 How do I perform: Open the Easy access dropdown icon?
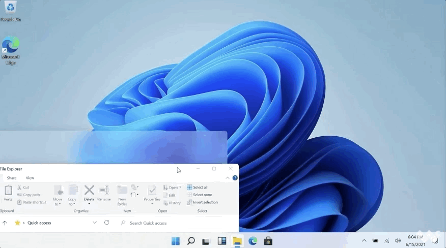tap(134, 195)
